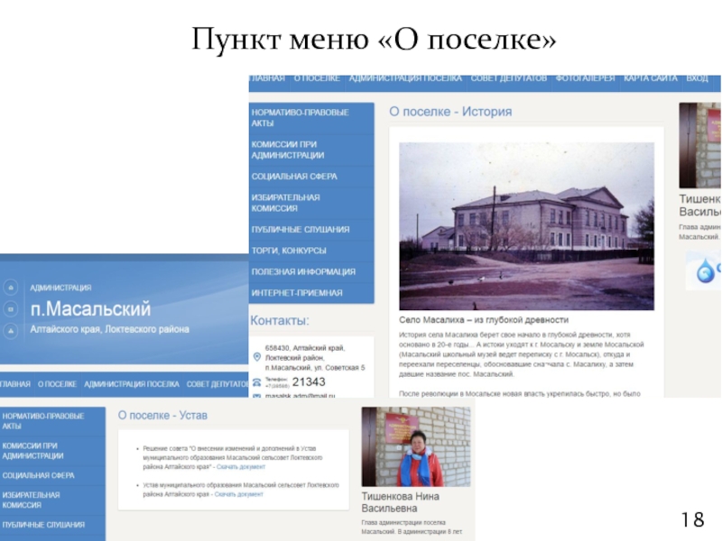This screenshot has width=722, height=541.
Task: Open КАРТА САЙТА in the top menu
Action: [x=650, y=78]
